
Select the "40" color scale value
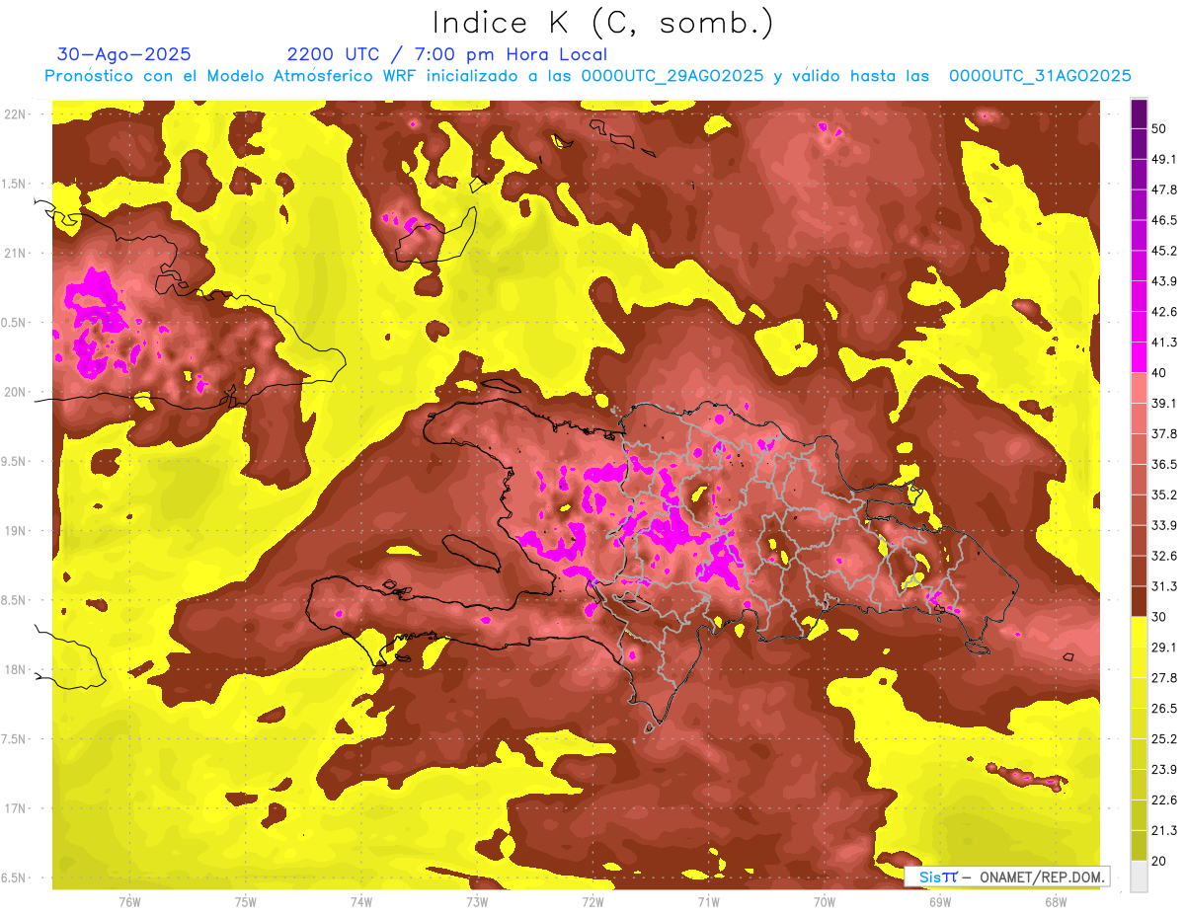click(x=1159, y=372)
